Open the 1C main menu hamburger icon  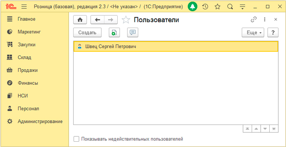point(24,7)
